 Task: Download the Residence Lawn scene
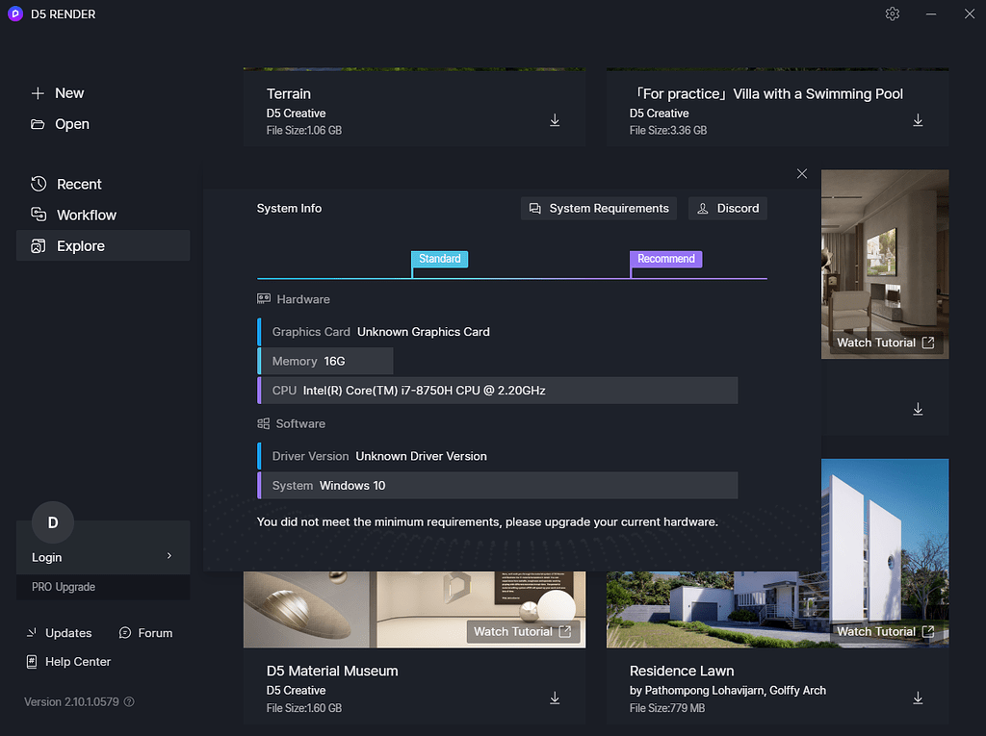coord(918,698)
